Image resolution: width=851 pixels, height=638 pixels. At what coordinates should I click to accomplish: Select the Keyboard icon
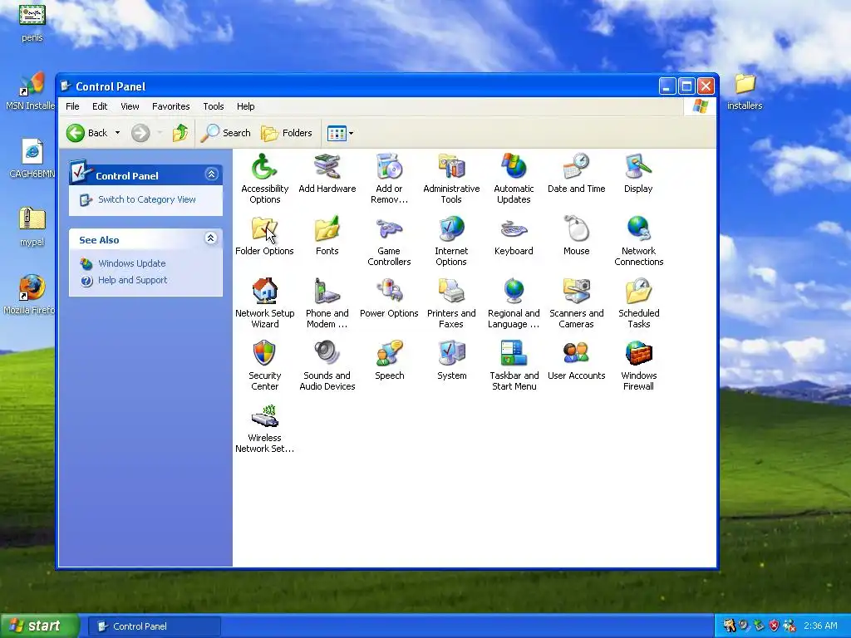pyautogui.click(x=514, y=236)
